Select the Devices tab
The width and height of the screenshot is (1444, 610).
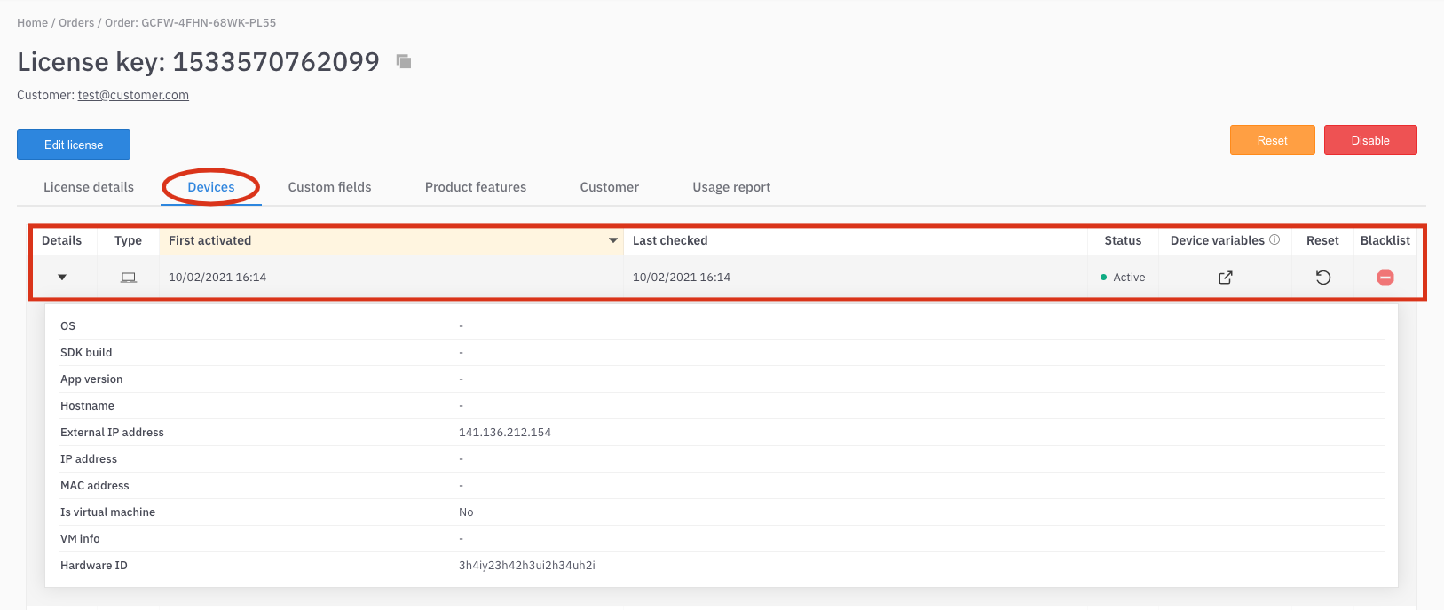click(211, 187)
